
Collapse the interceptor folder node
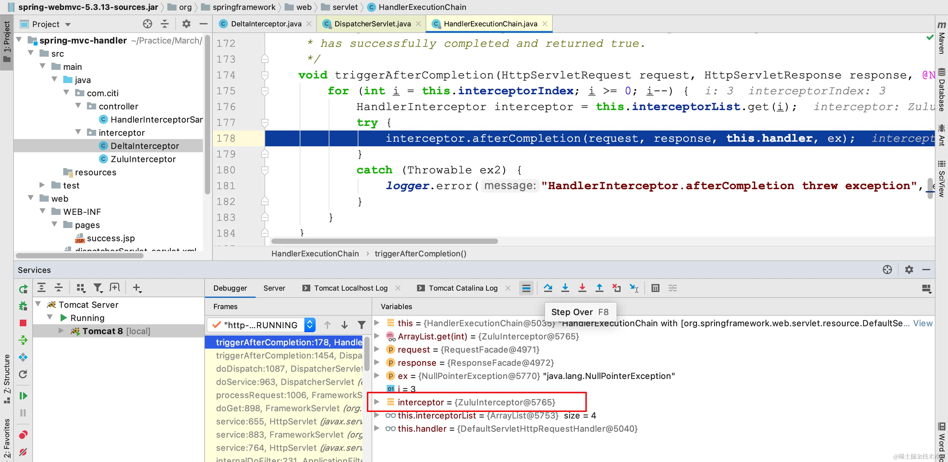tap(78, 132)
